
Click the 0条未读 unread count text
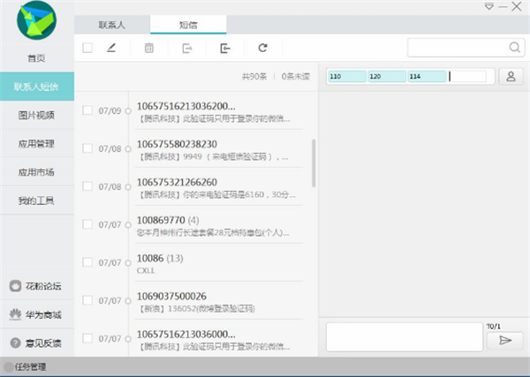295,76
